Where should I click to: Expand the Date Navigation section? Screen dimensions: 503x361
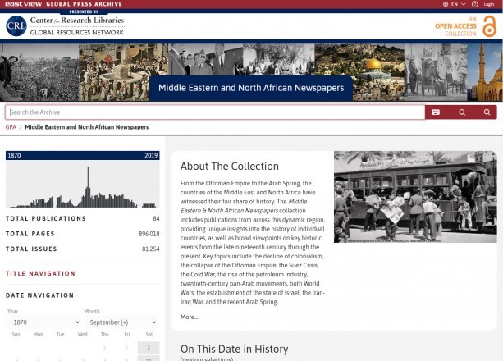(x=39, y=295)
